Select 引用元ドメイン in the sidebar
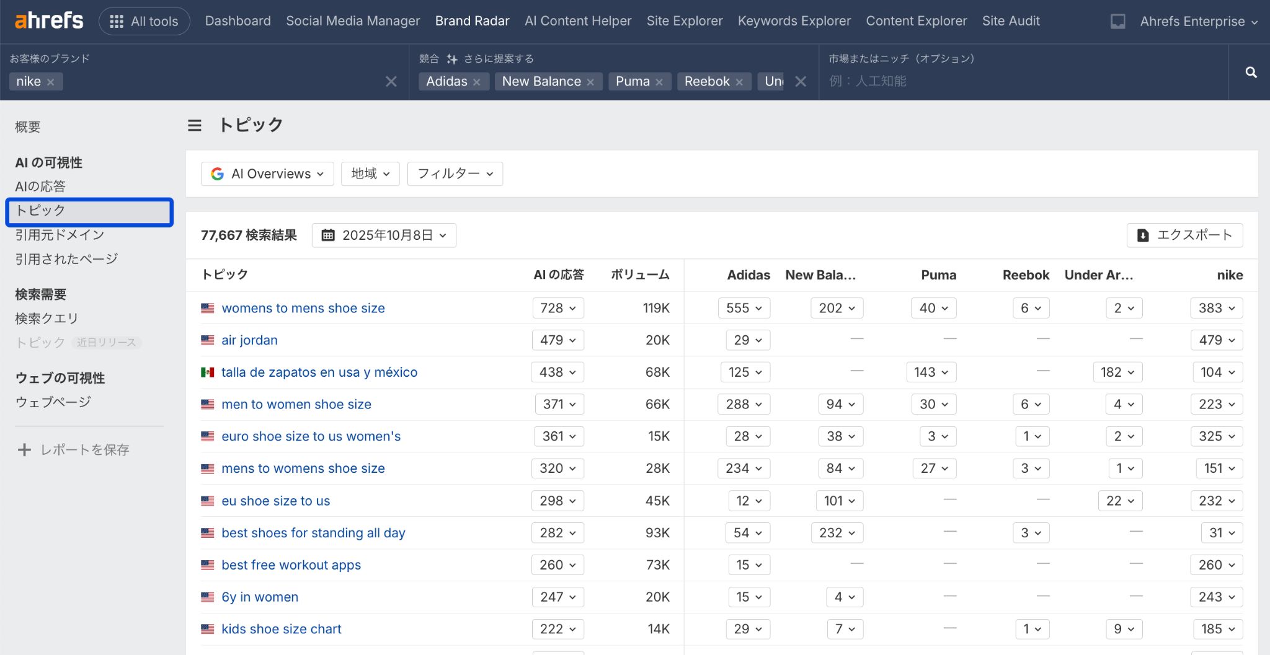 [x=60, y=235]
